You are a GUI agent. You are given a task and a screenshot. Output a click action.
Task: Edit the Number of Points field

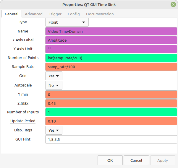[111, 58]
